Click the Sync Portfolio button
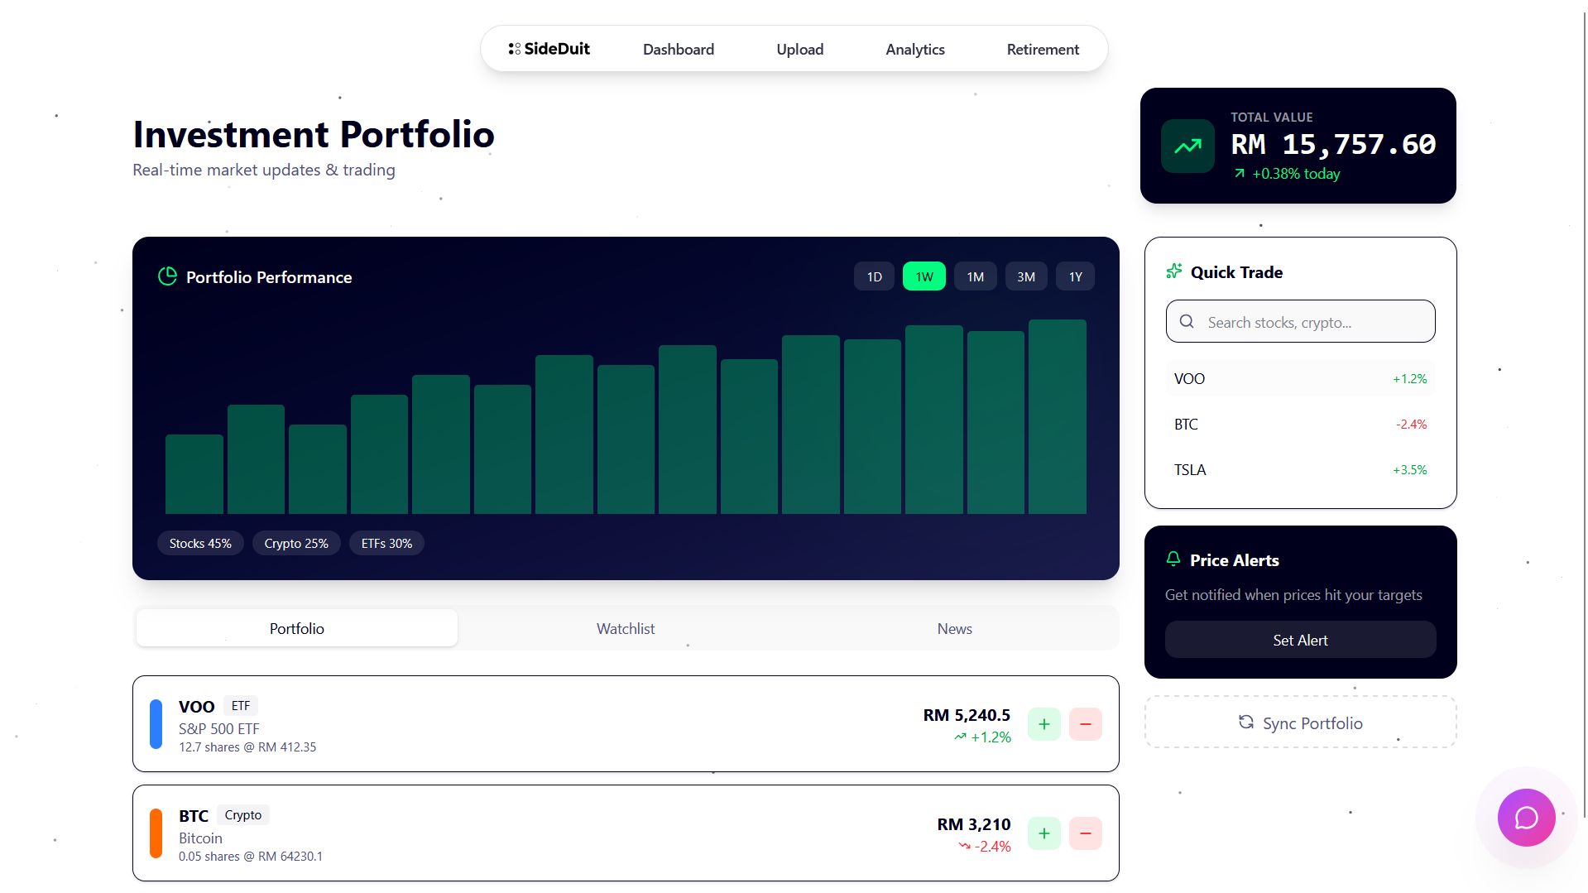1588x893 pixels. pos(1300,723)
